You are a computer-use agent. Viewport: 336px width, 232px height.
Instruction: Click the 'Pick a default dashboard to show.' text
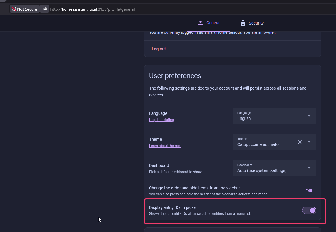[x=175, y=172]
